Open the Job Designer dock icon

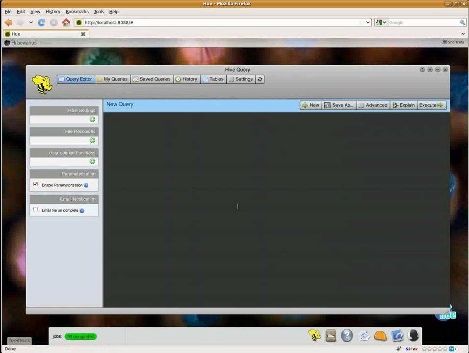(x=364, y=336)
